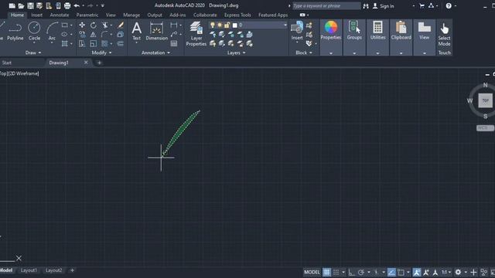This screenshot has width=495, height=278.
Task: Select the Hatch tool in Draw panel
Action: (65, 43)
